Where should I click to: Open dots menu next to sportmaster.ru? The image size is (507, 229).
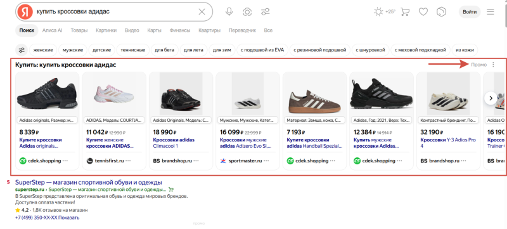pyautogui.click(x=266, y=160)
